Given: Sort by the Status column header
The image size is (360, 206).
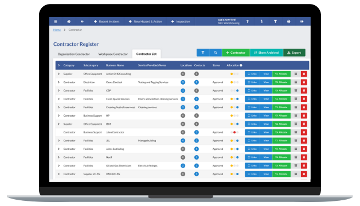Looking at the screenshot, I should pos(216,65).
